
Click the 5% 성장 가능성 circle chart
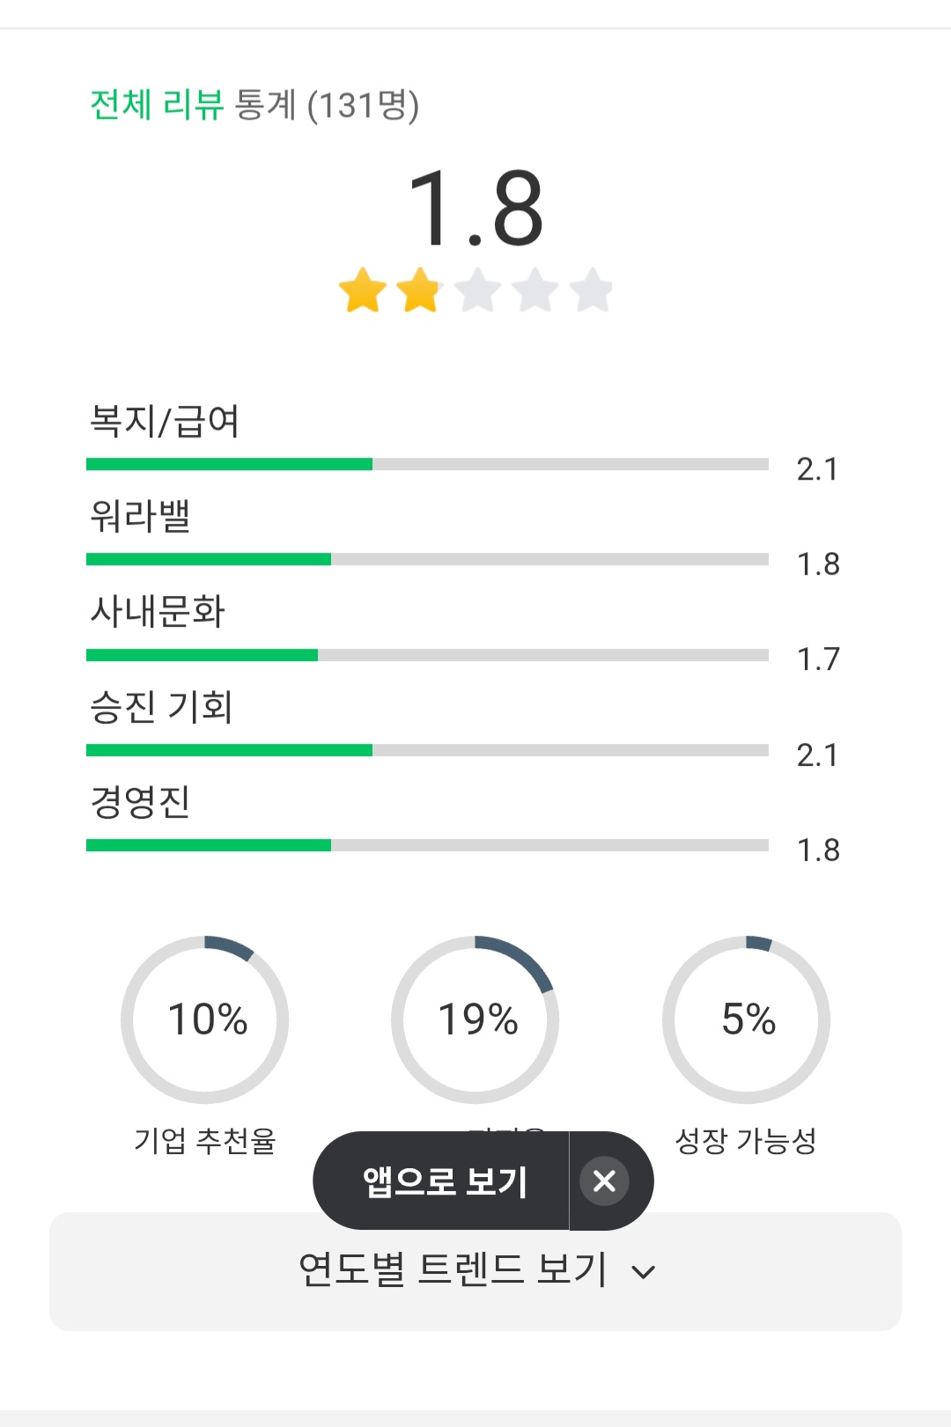[x=747, y=1019]
